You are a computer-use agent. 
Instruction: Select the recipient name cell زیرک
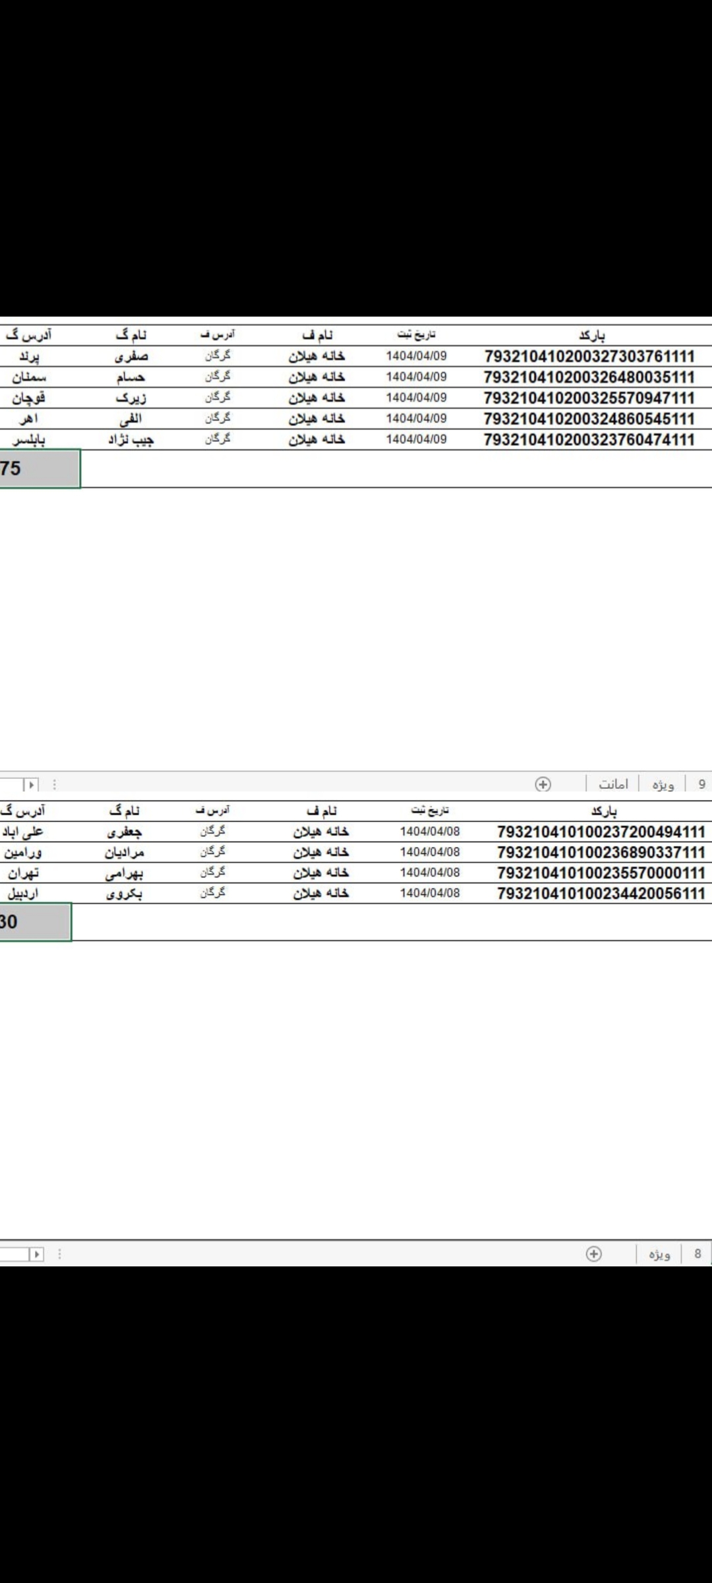[131, 398]
